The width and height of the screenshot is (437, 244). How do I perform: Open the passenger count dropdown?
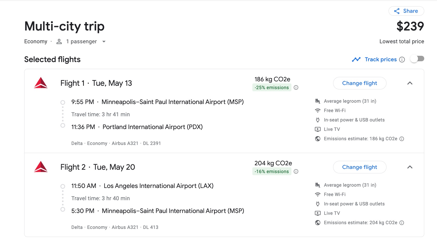pos(104,41)
